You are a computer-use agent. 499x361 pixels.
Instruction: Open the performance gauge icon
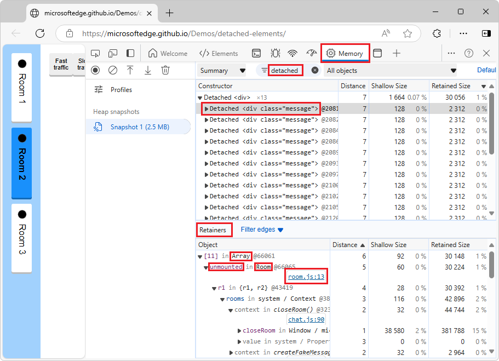point(312,53)
